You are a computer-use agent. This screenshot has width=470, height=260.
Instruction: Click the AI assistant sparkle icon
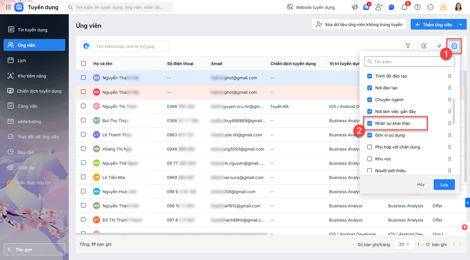(87, 46)
